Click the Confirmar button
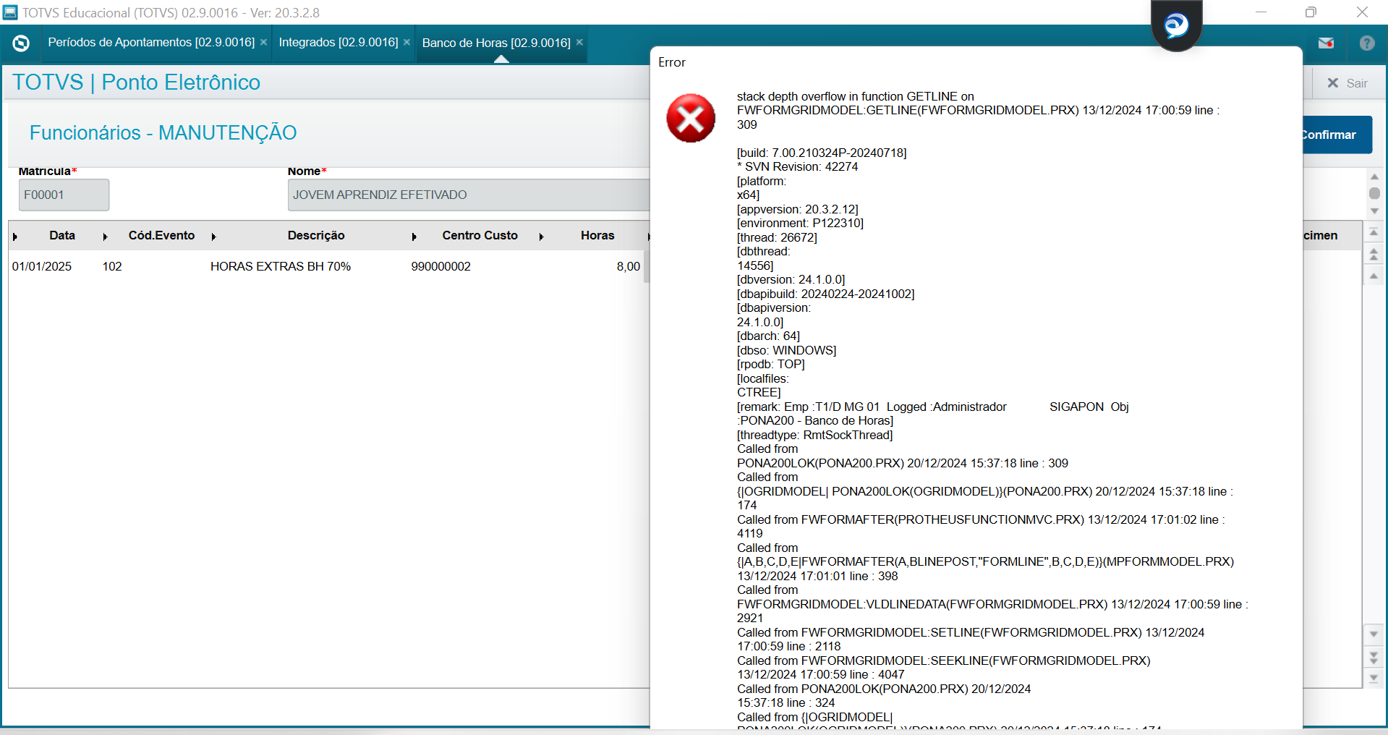The width and height of the screenshot is (1388, 735). coord(1337,135)
